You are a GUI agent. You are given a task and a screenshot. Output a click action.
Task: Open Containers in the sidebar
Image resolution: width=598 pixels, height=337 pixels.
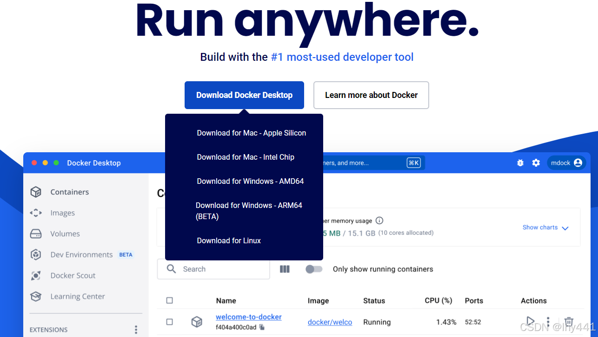[x=70, y=192]
